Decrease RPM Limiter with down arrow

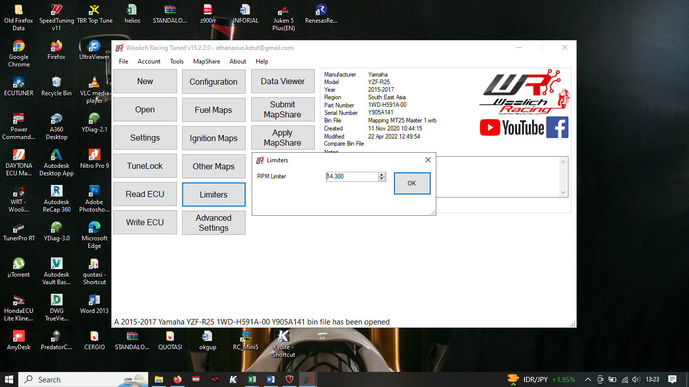pos(382,179)
